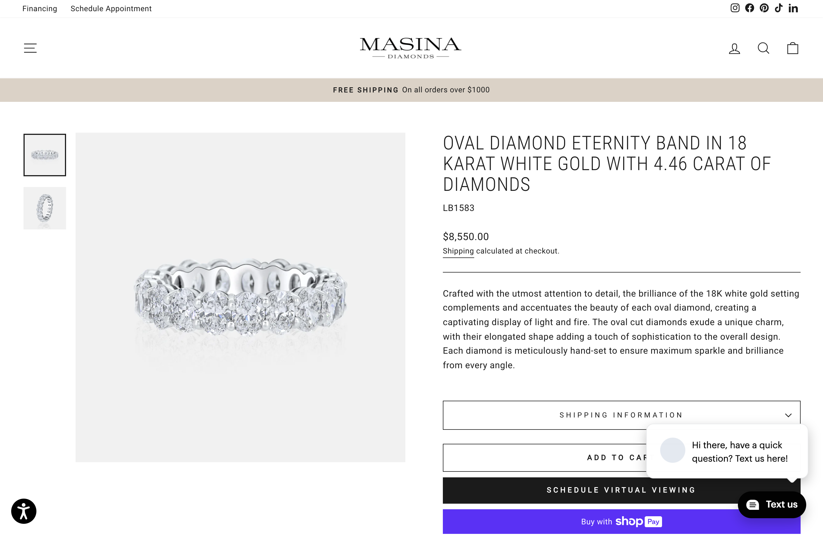Open the Pinterest social icon

(764, 8)
